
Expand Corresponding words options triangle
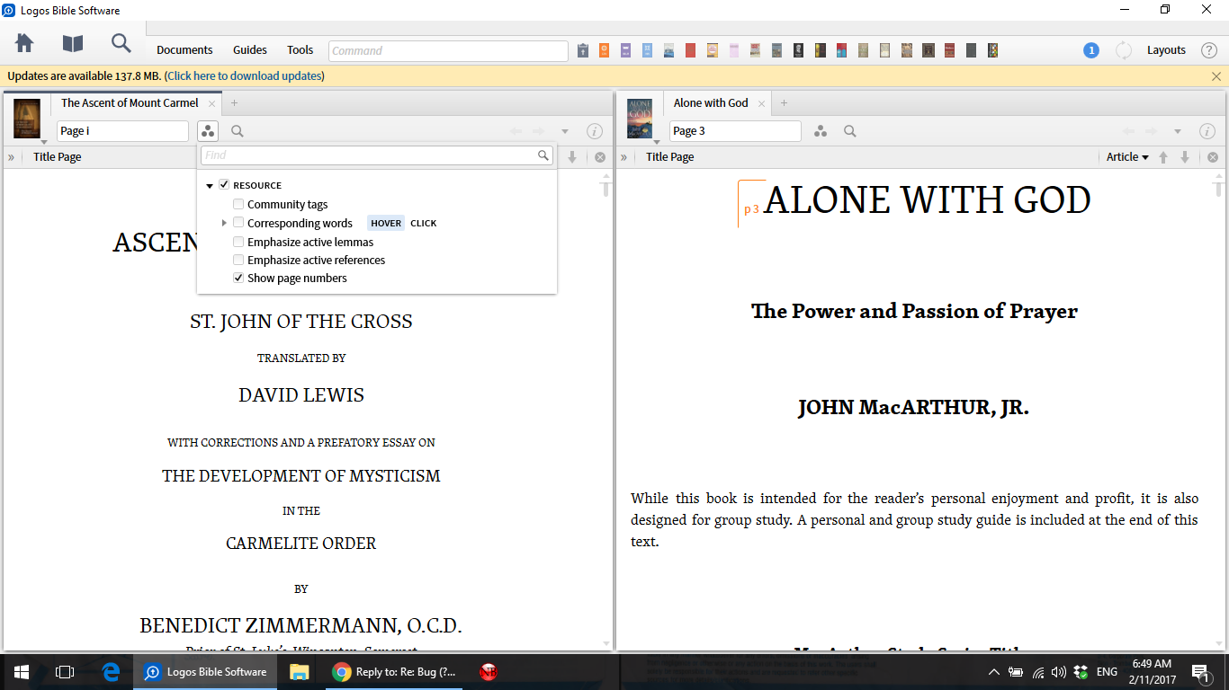[x=224, y=222]
